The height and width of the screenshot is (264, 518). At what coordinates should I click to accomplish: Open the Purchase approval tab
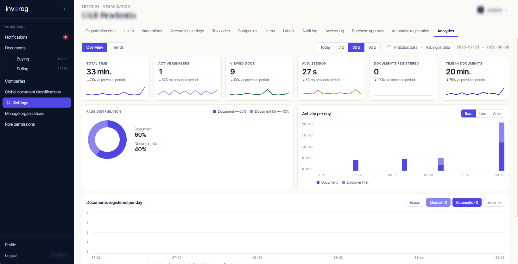[x=368, y=31]
